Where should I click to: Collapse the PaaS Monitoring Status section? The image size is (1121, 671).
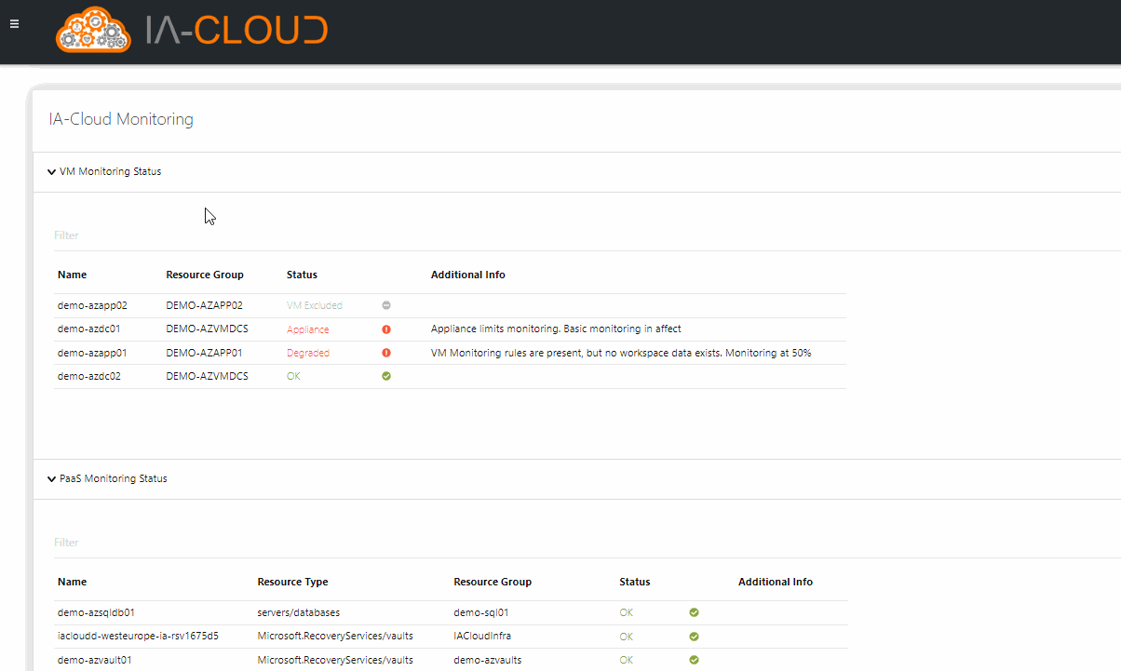51,478
